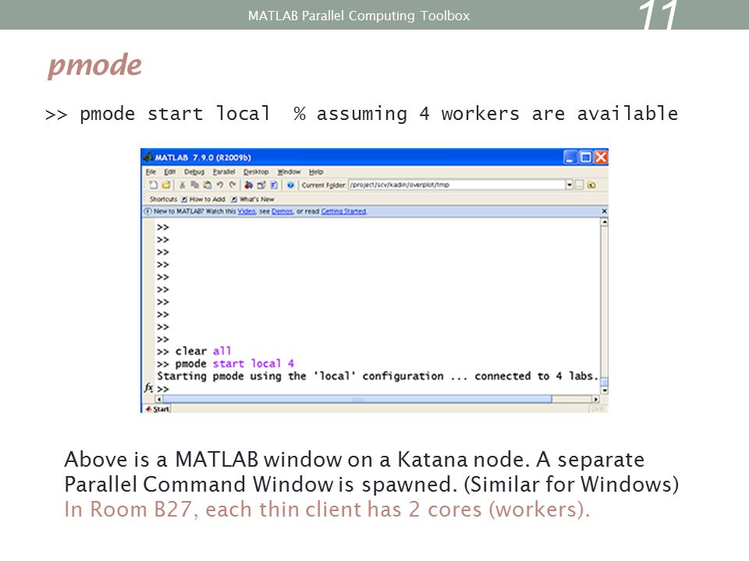Open the Desktop menu

pyautogui.click(x=256, y=171)
